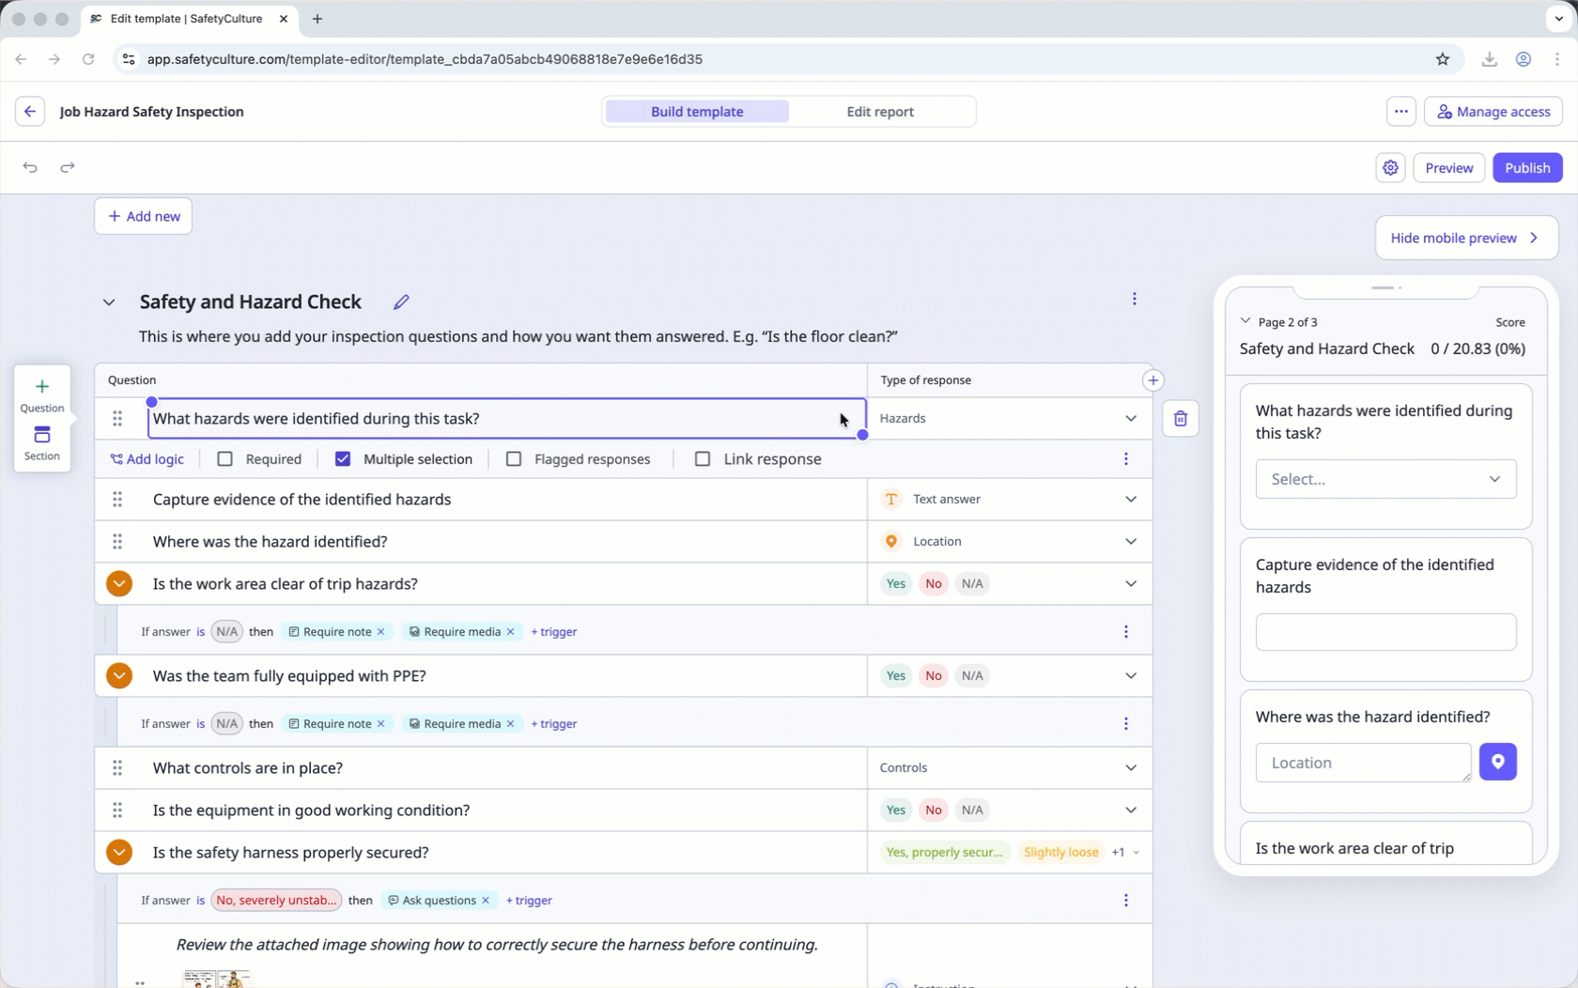This screenshot has width=1578, height=988.
Task: Edit the Safety and Hazard Check title
Action: [x=401, y=301]
